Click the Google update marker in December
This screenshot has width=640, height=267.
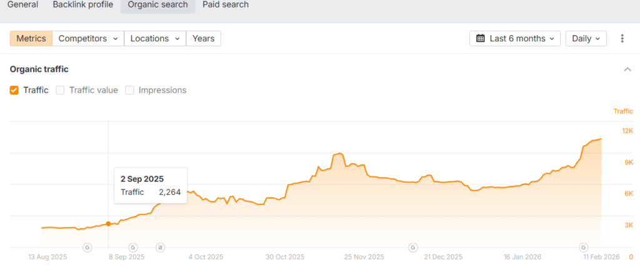tap(412, 248)
